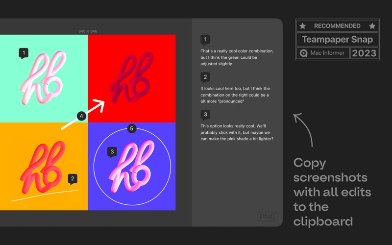The height and width of the screenshot is (245, 392).
Task: Click the left star in the award badge
Action: (303, 26)
